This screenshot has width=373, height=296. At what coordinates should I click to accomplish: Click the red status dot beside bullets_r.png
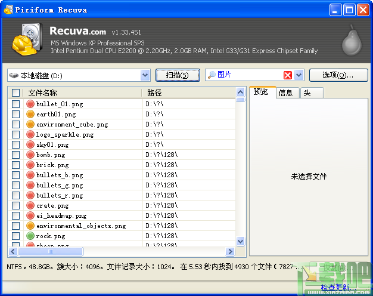pyautogui.click(x=30, y=195)
